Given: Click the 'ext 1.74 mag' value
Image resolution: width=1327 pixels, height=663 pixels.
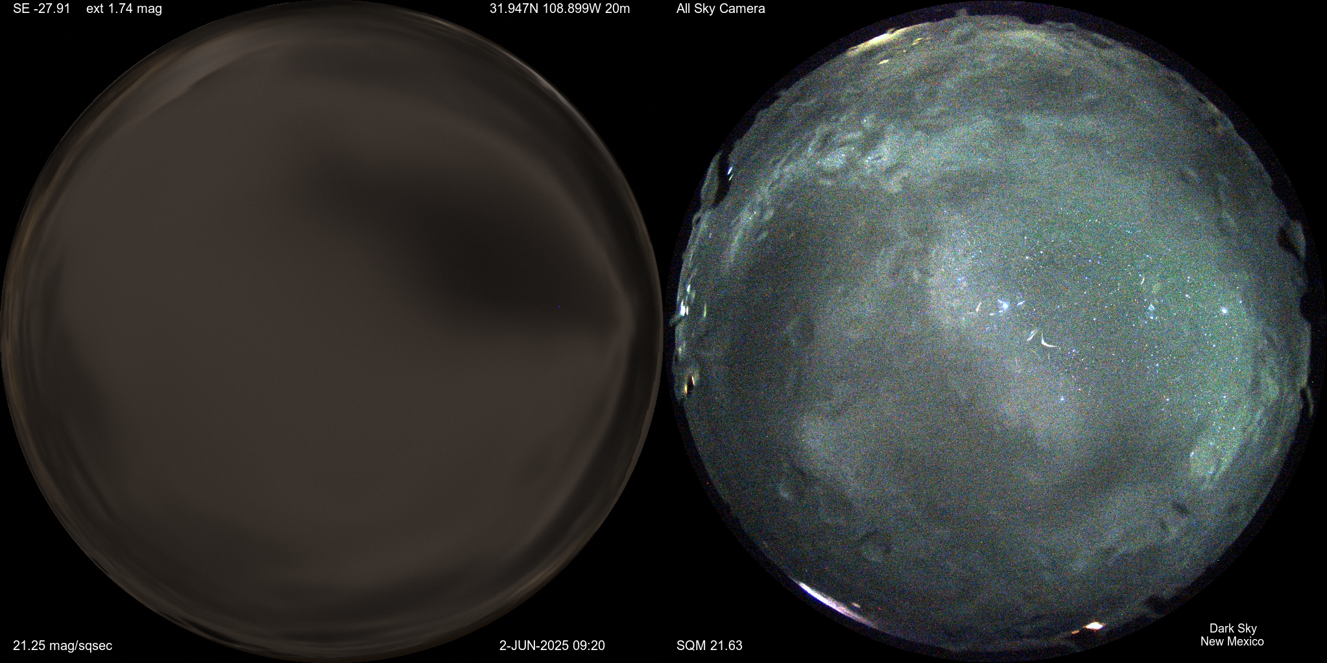Looking at the screenshot, I should [x=124, y=9].
